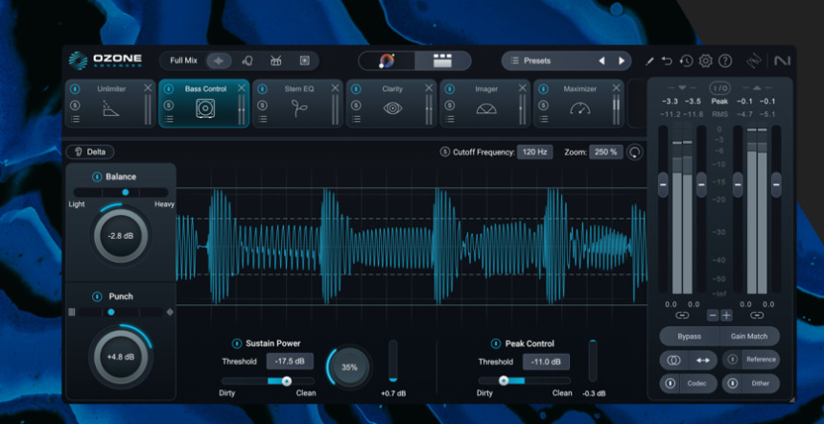Click the pencil edit icon

(649, 61)
